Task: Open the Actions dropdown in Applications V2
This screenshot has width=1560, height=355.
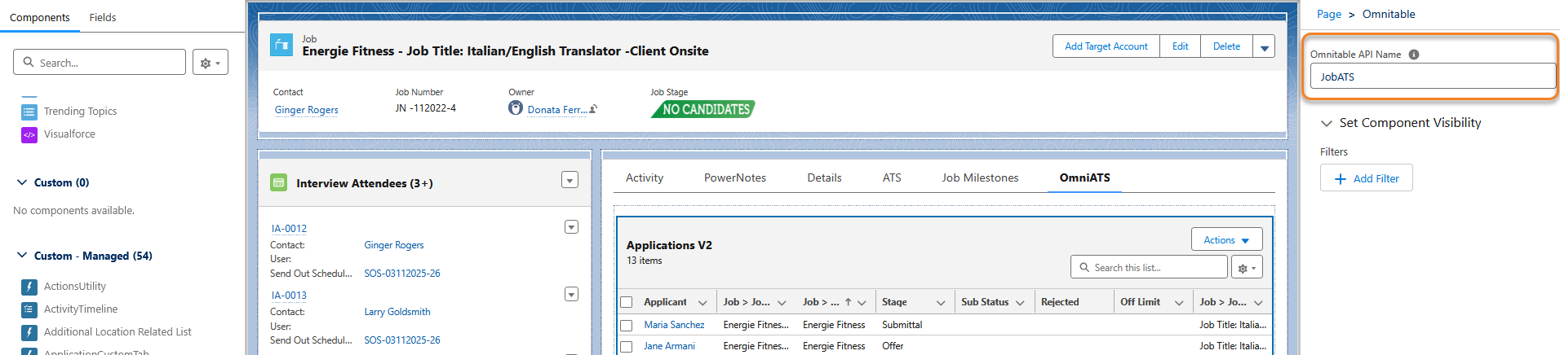Action: [x=1227, y=239]
